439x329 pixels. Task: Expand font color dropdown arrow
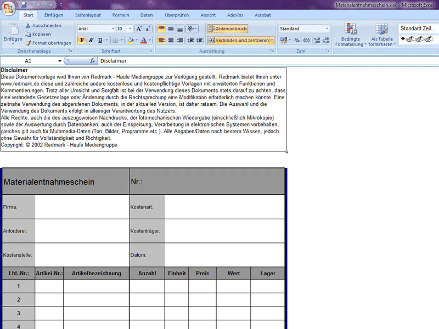coord(150,40)
